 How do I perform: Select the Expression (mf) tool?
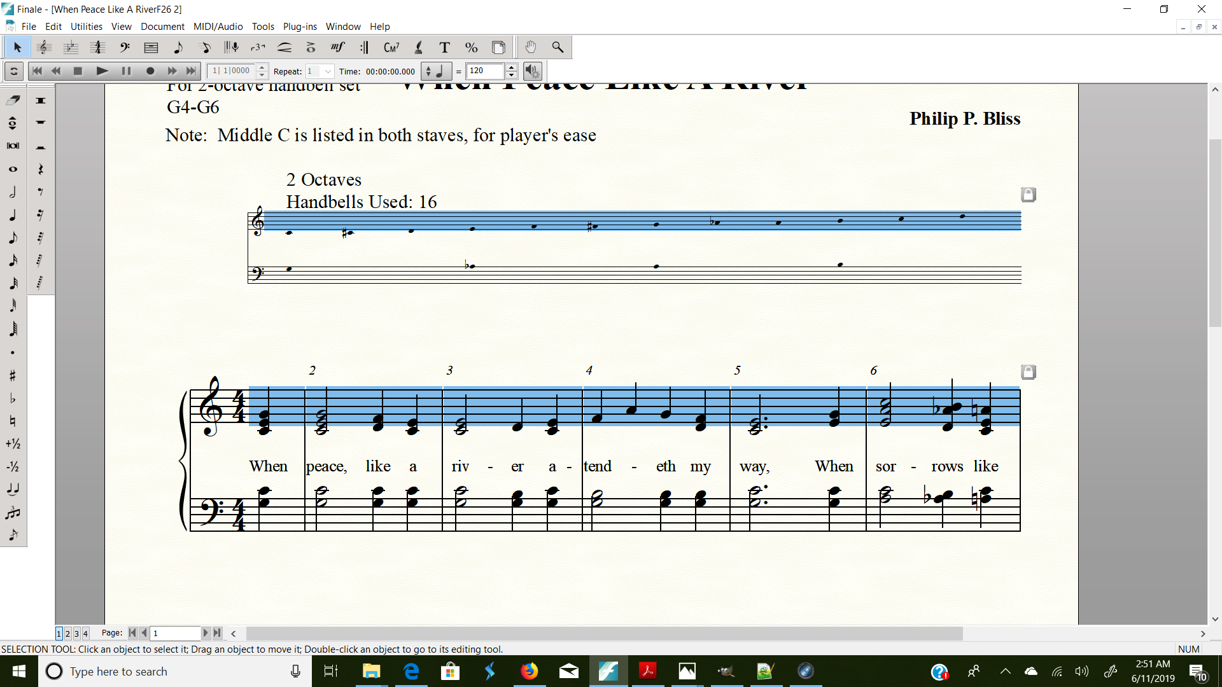click(x=337, y=48)
